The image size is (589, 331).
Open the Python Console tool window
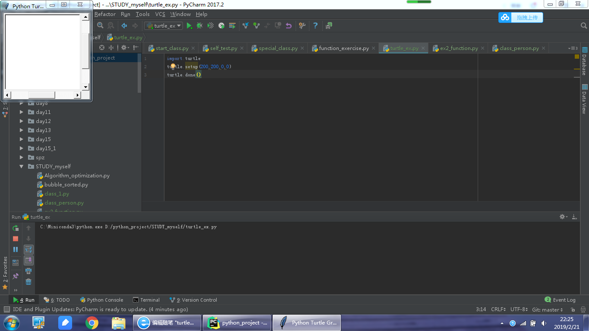tap(101, 300)
